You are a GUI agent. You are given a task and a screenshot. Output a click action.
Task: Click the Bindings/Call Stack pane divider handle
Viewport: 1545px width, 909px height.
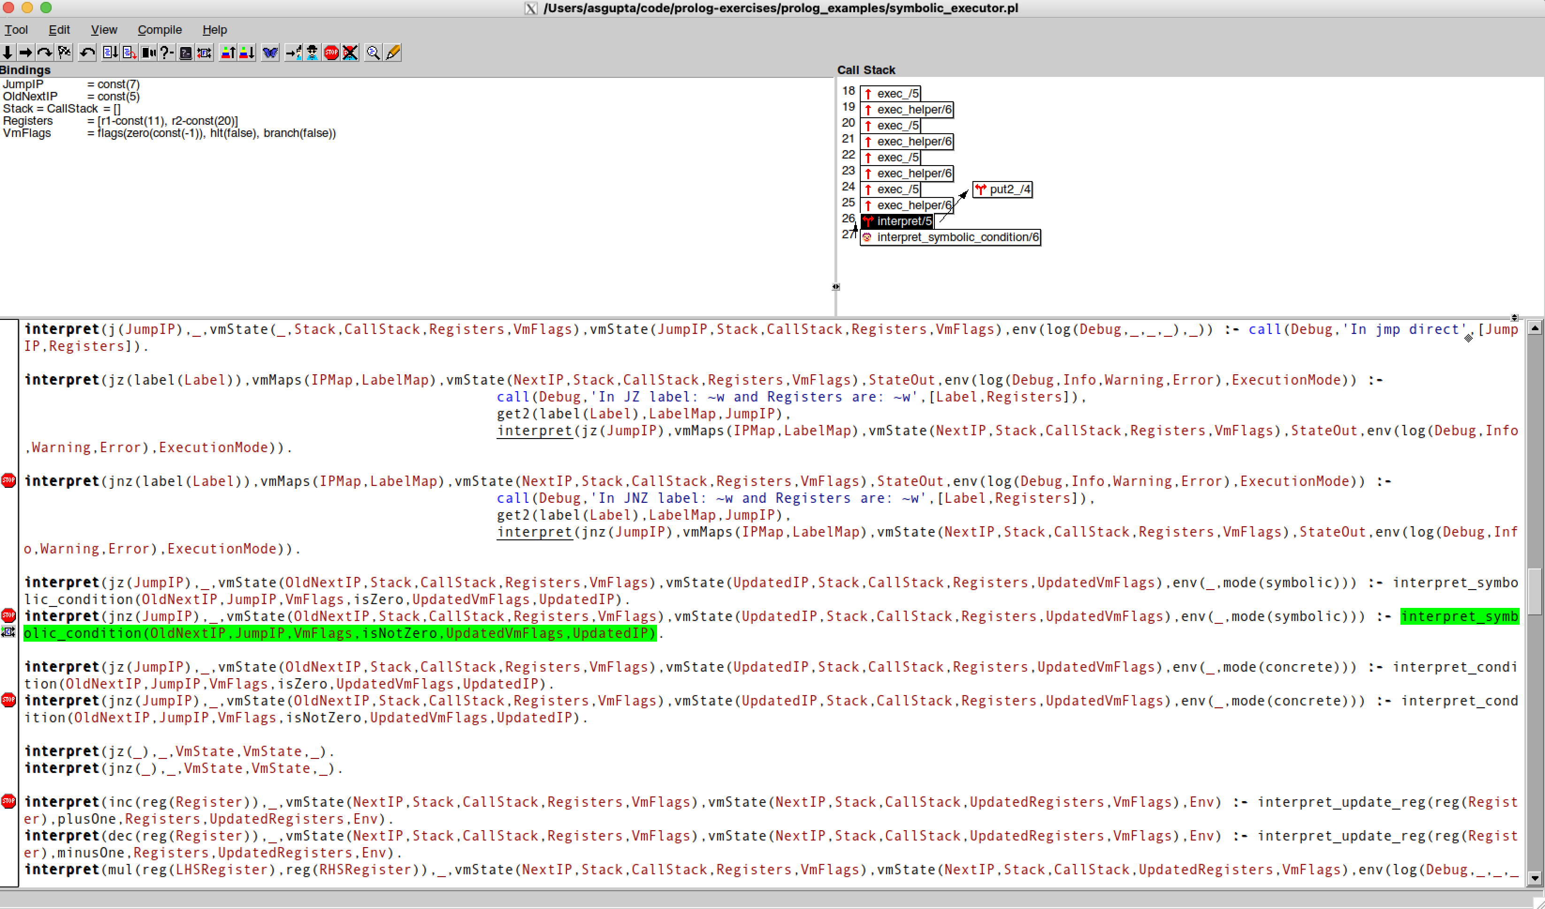click(836, 286)
